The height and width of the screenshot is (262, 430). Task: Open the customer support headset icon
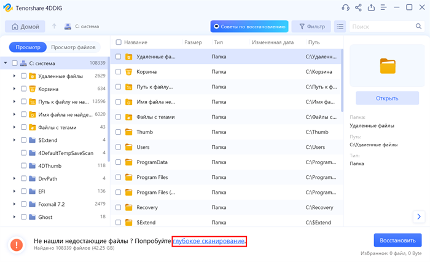point(345,8)
